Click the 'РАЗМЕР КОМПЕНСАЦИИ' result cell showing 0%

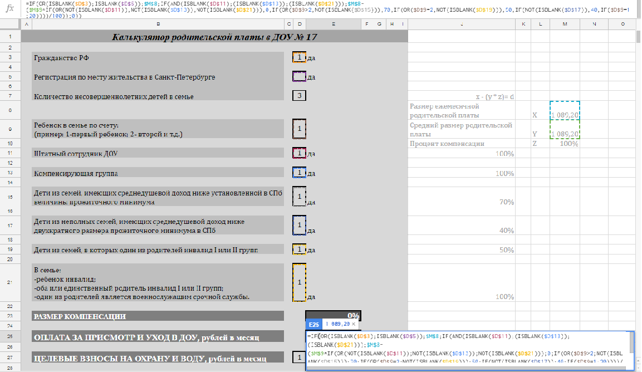click(x=334, y=315)
